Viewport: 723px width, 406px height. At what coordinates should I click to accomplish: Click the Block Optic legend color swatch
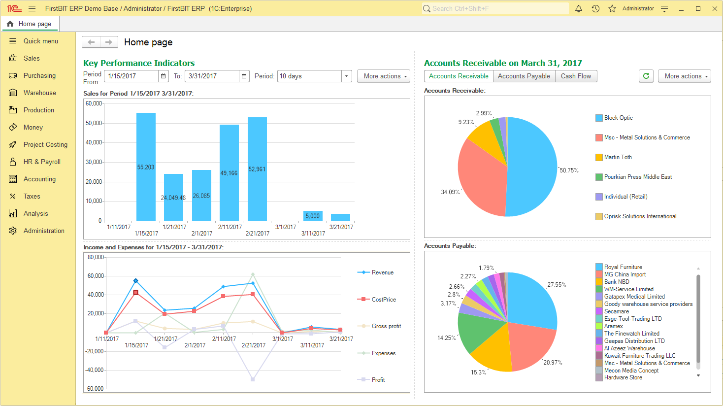click(599, 118)
